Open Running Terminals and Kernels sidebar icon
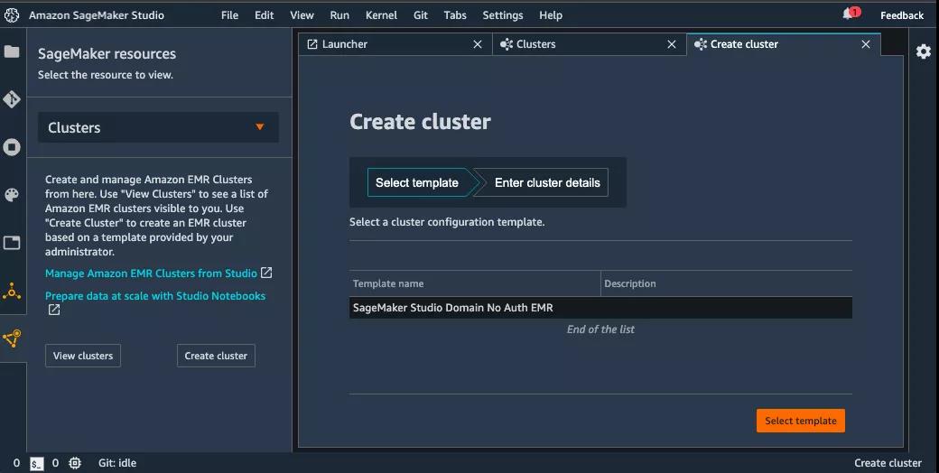The image size is (939, 473). tap(12, 147)
